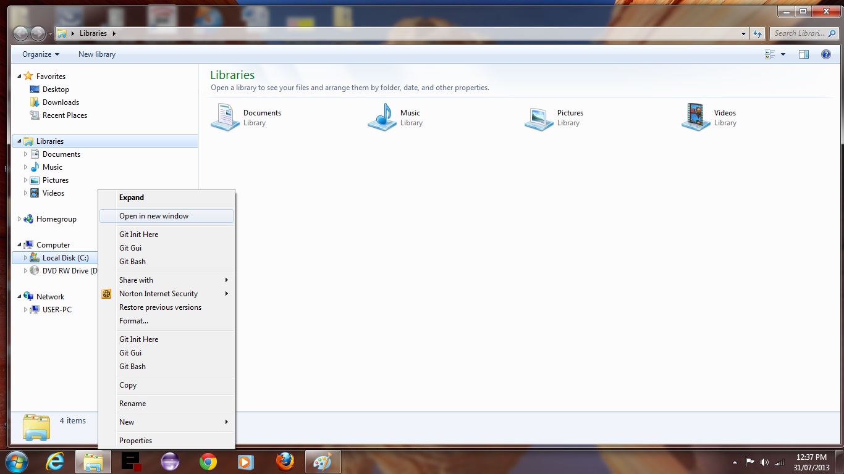Launch Firefox from taskbar
The image size is (844, 474).
point(285,462)
